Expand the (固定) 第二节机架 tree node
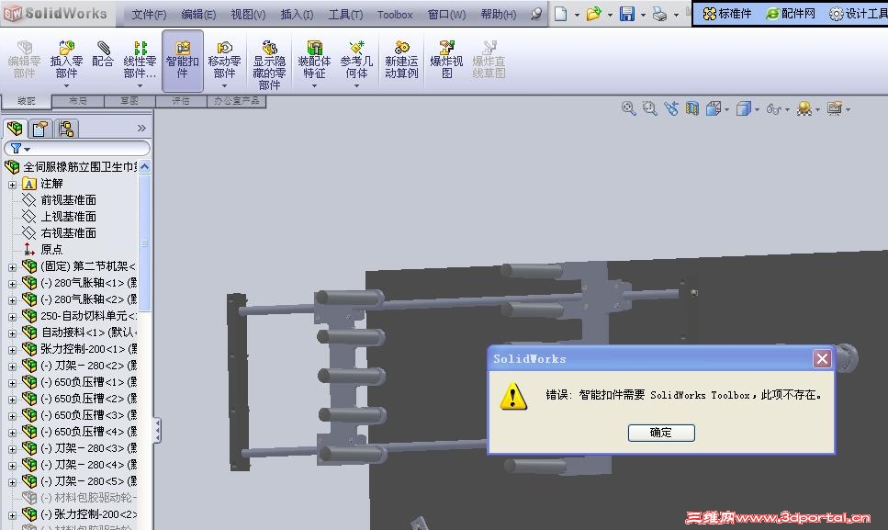Screen dimensions: 888x530 [13, 266]
